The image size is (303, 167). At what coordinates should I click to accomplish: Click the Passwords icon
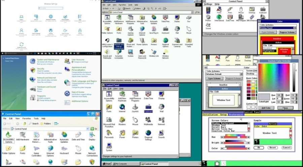point(109,133)
